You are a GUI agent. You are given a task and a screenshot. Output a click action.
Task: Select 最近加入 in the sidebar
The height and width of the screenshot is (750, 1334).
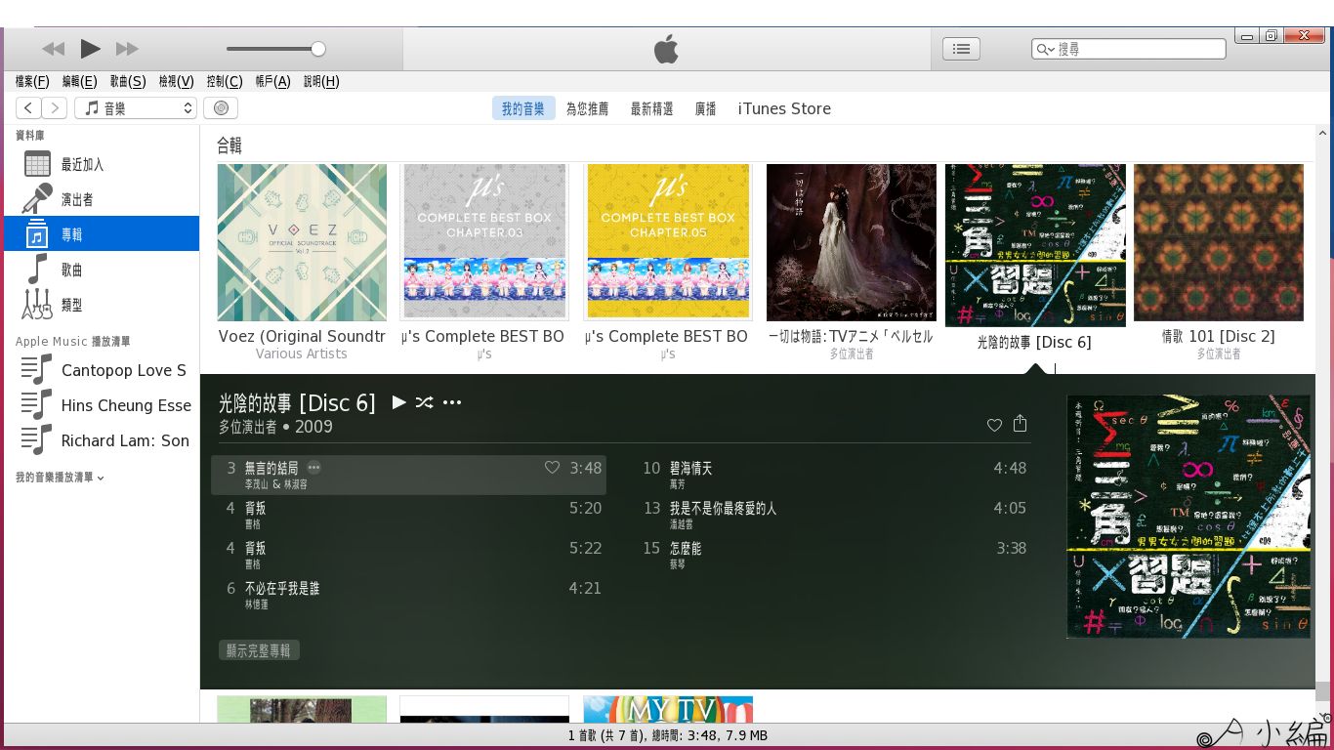pos(102,164)
